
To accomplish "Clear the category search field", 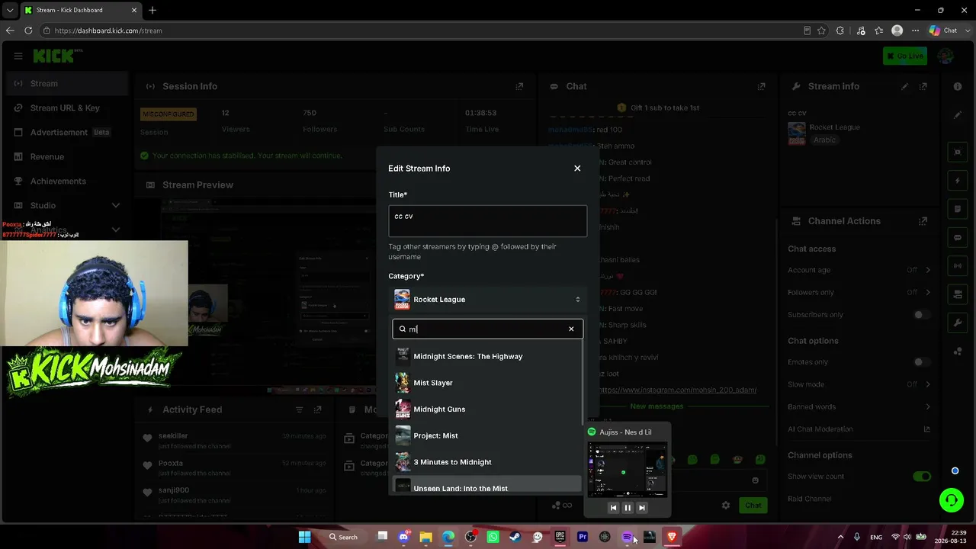I will [x=571, y=329].
